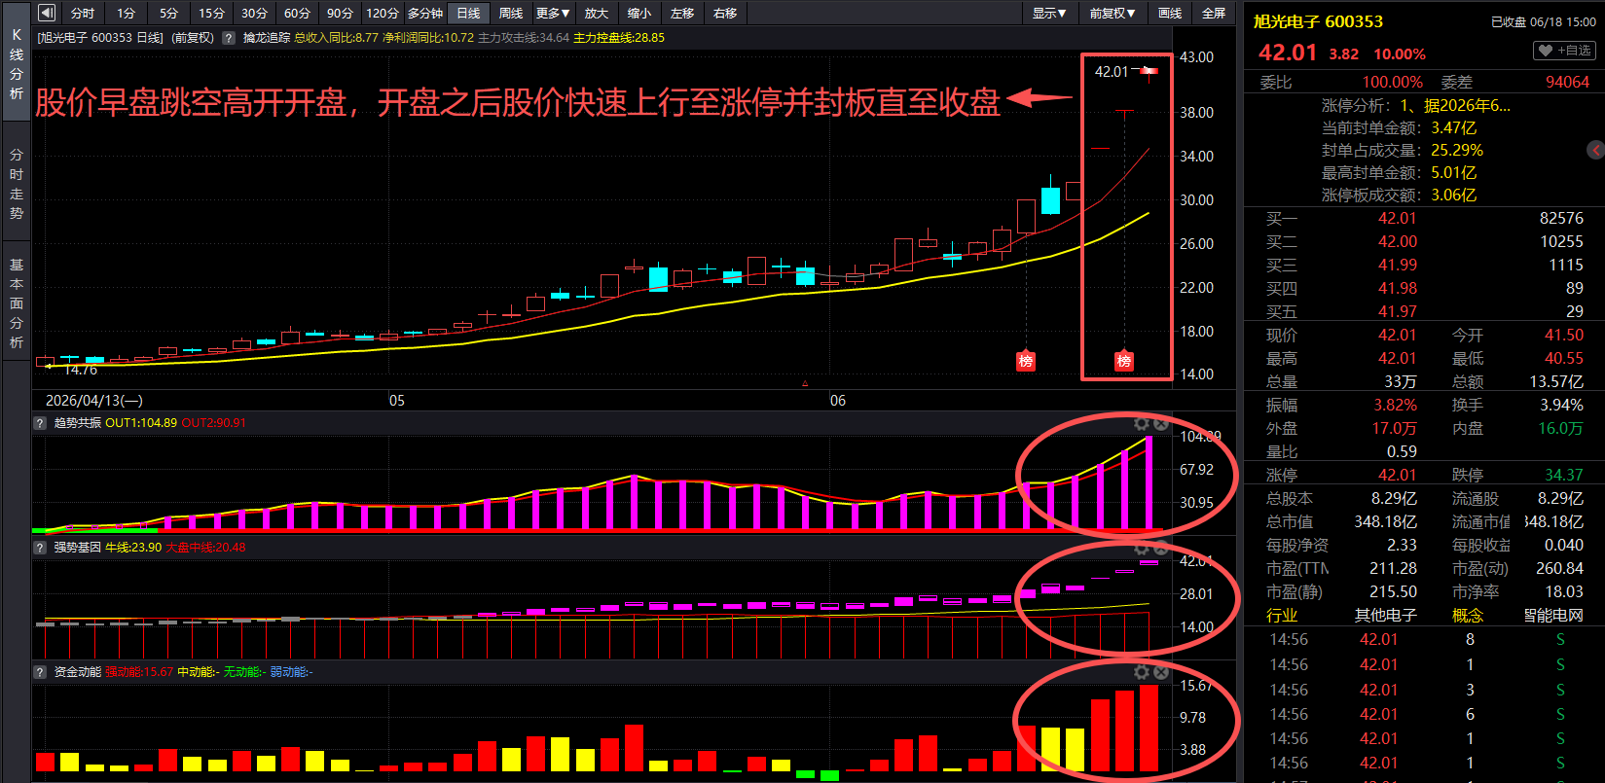Screen dimensions: 1605x783
Task: Click the 资金动能 indicator name
Action: [x=77, y=672]
